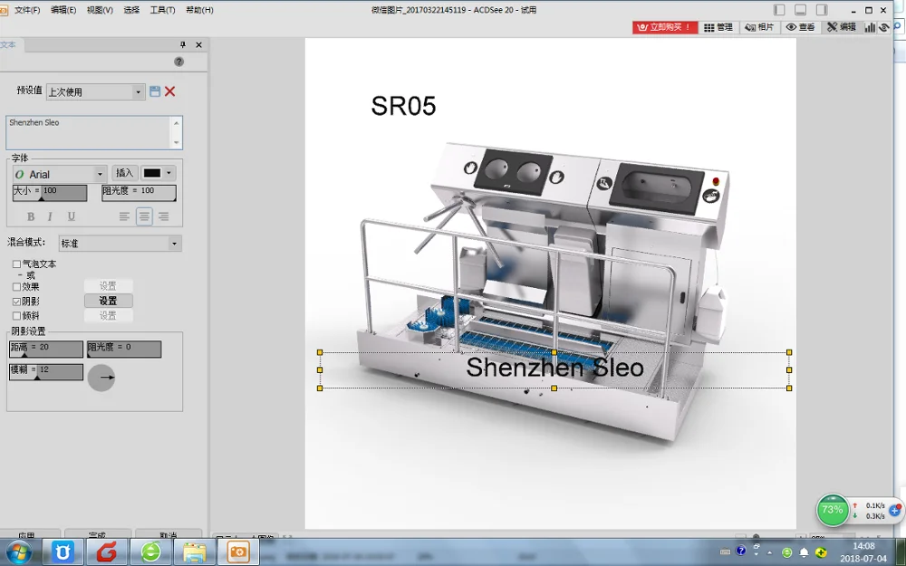
Task: Open the 工具(T) menu
Action: pyautogui.click(x=162, y=10)
